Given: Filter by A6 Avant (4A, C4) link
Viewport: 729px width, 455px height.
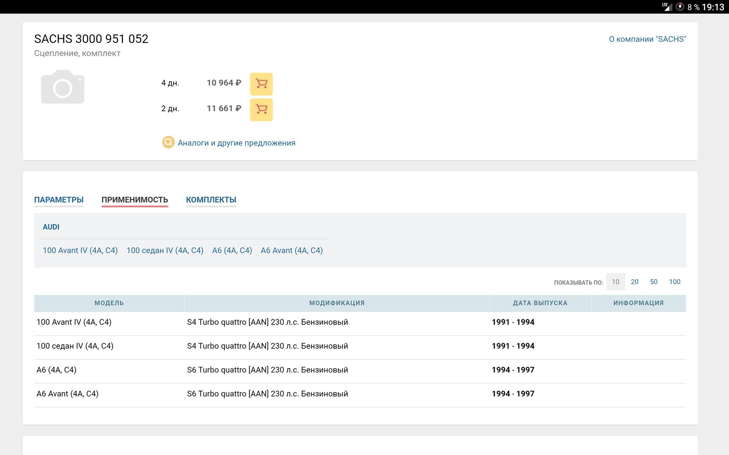Looking at the screenshot, I should point(292,250).
